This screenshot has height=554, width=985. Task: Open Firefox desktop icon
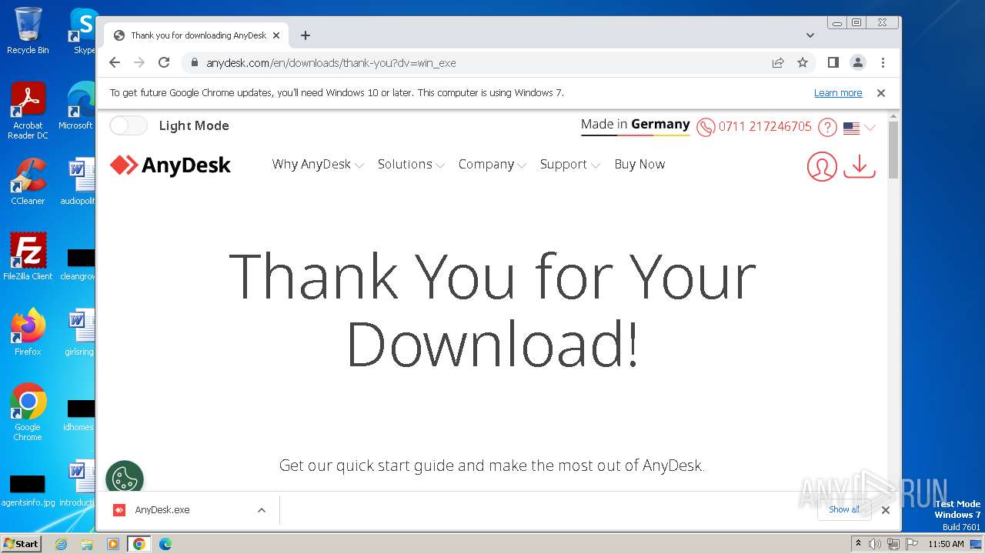click(28, 332)
